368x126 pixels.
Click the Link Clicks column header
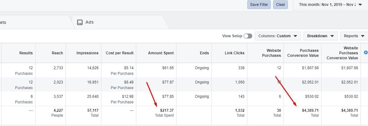[x=235, y=53]
